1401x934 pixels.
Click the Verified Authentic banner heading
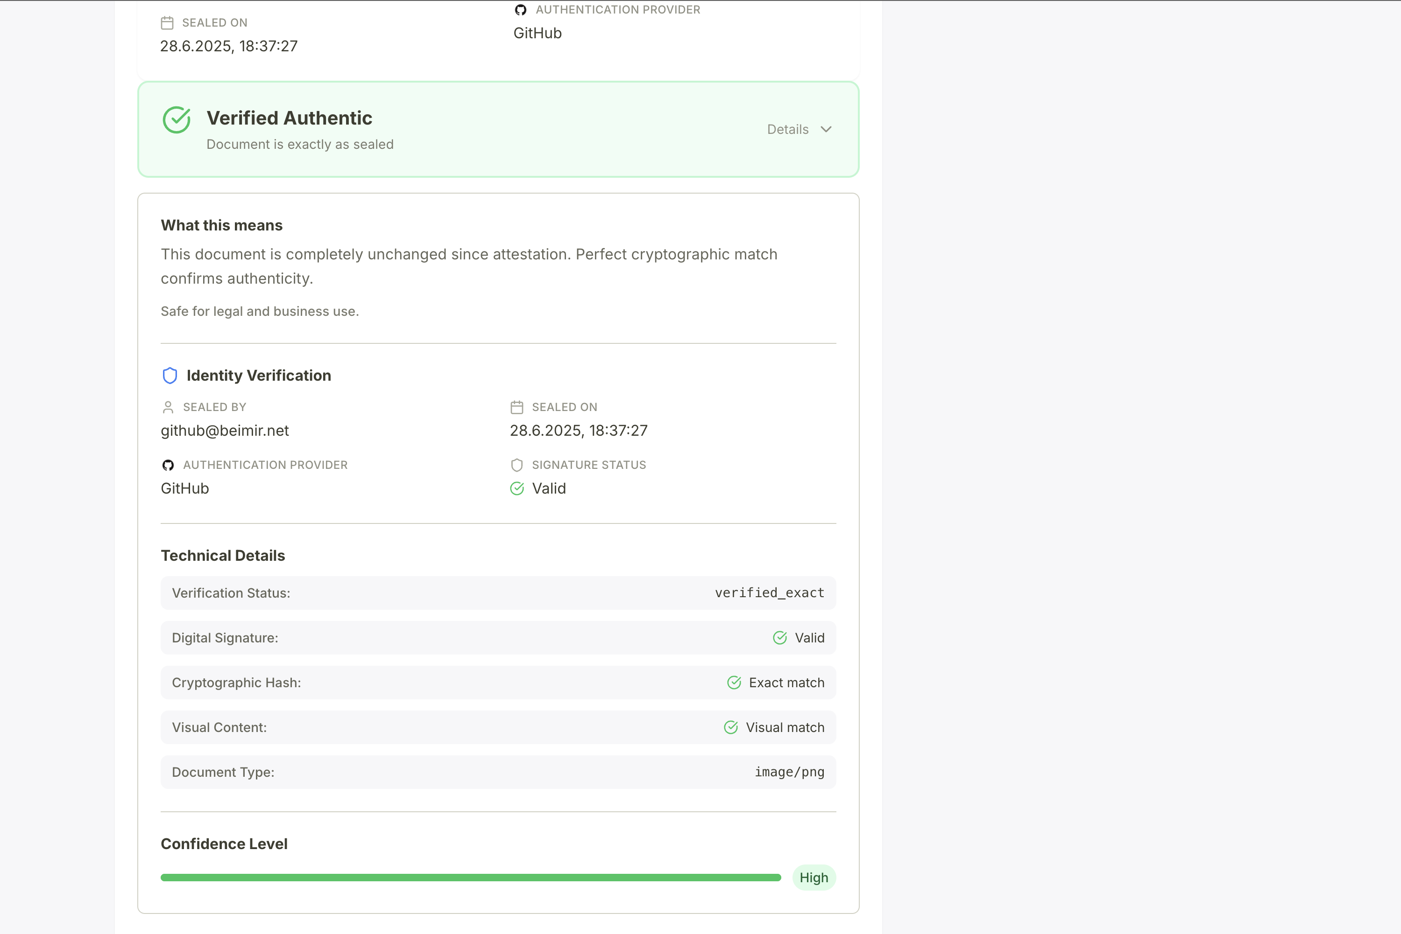[289, 118]
